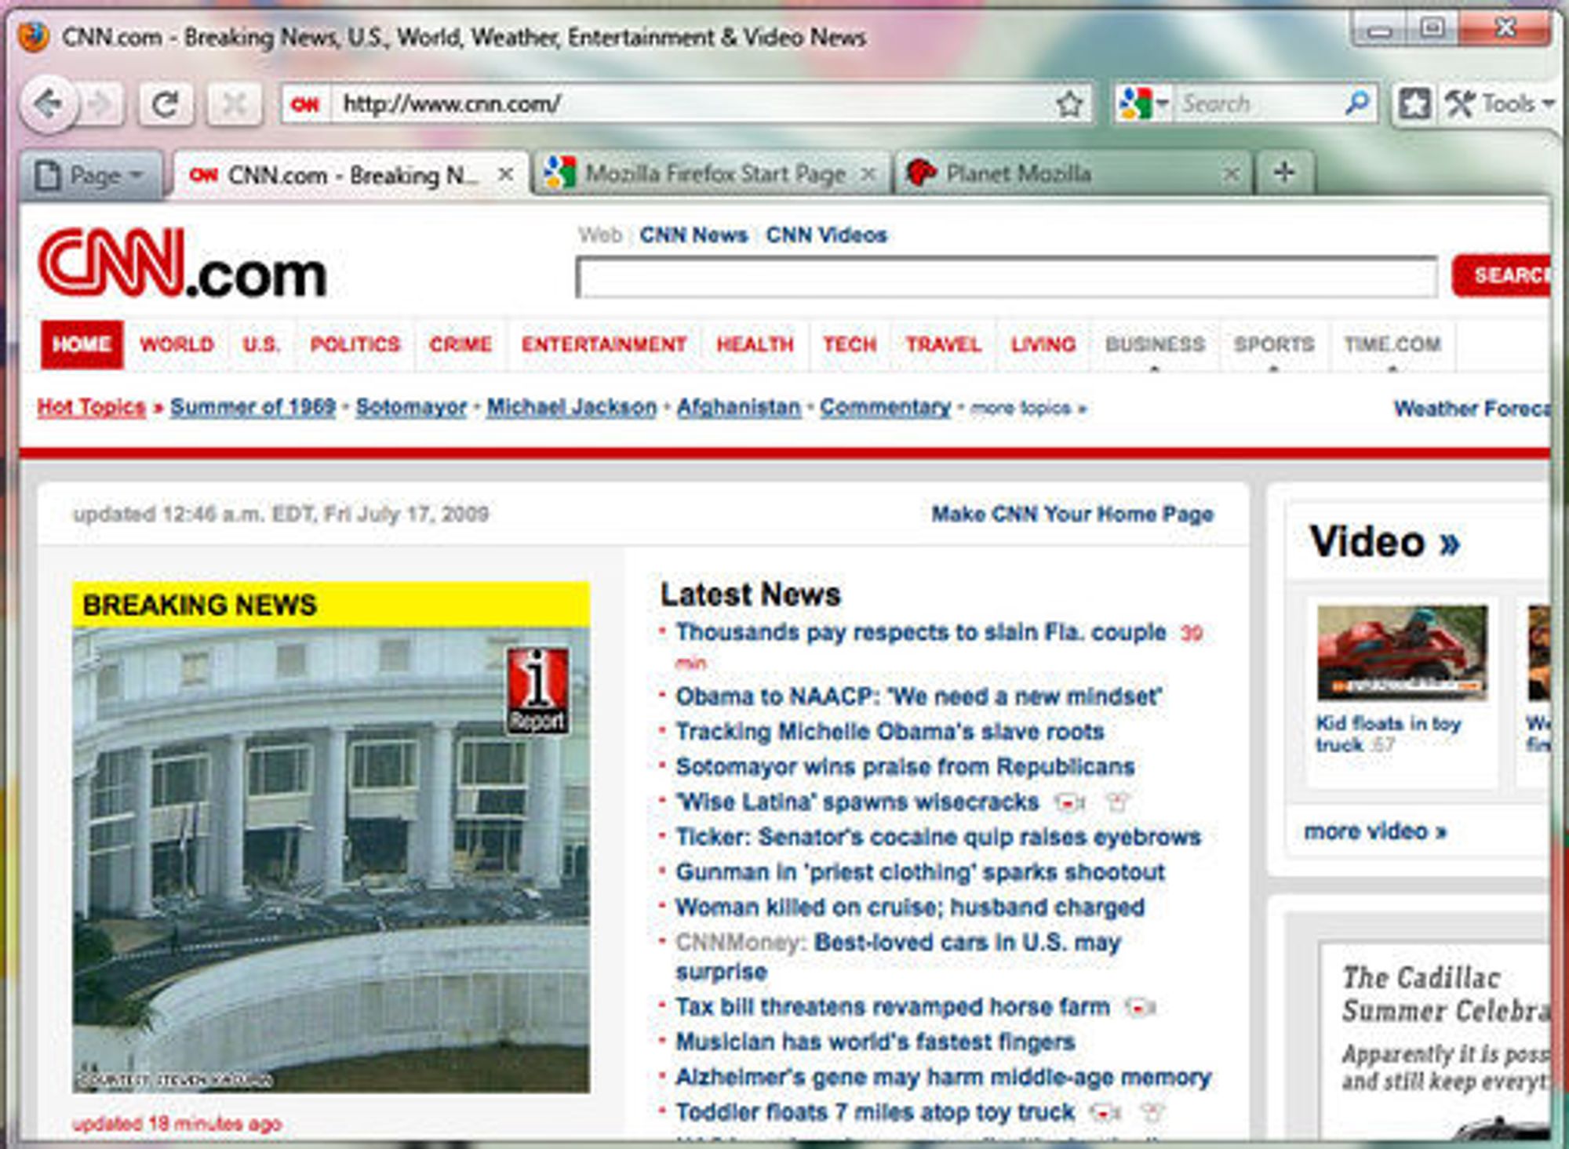The width and height of the screenshot is (1569, 1149).
Task: Click the browser Back arrow button
Action: click(49, 104)
